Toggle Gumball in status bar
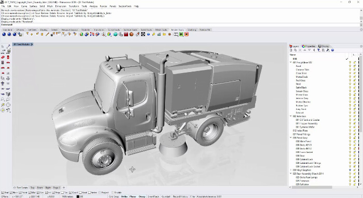This screenshot has height=198, width=363. [166, 196]
